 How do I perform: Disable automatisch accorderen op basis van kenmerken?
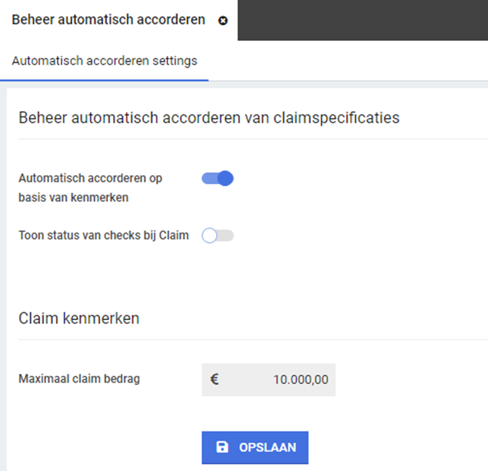tap(217, 179)
